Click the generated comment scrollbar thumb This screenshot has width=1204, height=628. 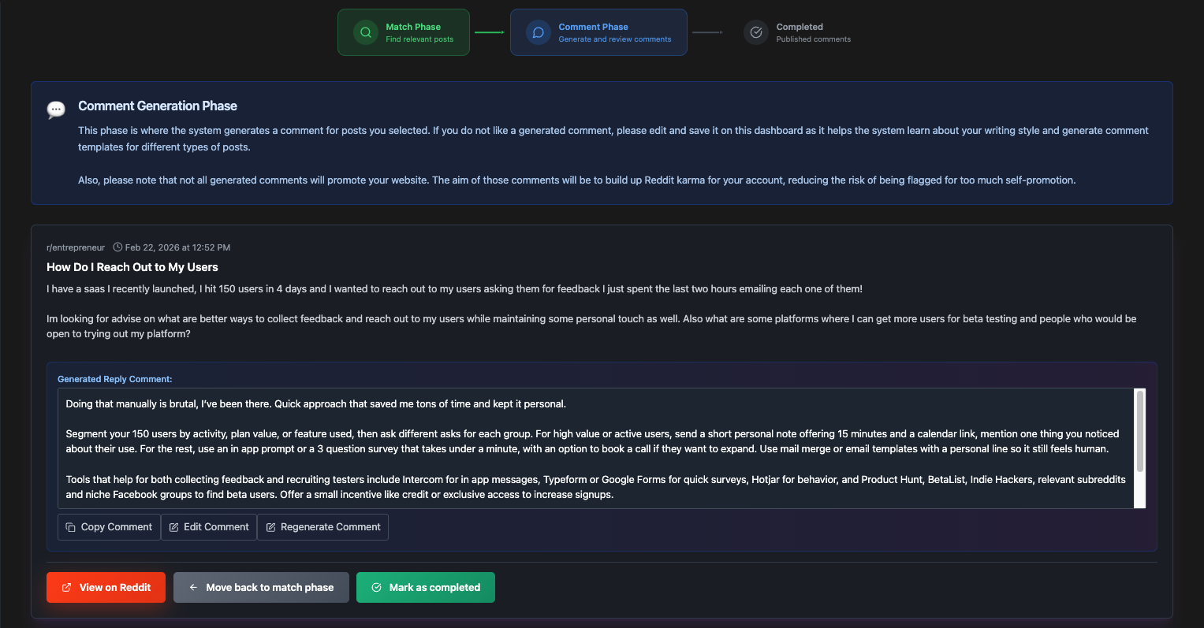tap(1139, 431)
